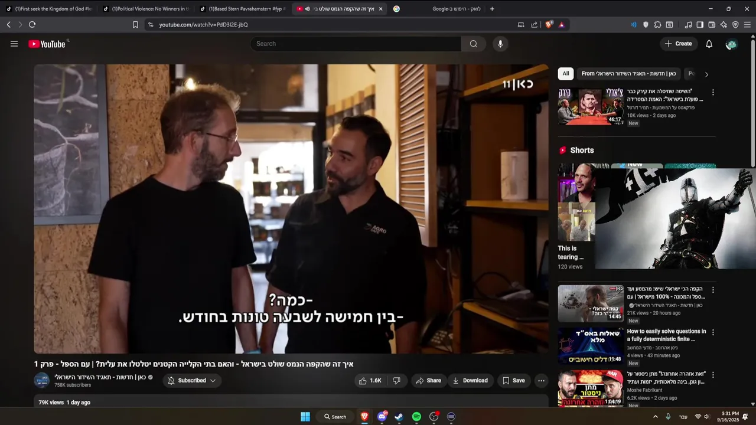Show next filter chips with right arrow

coord(706,74)
